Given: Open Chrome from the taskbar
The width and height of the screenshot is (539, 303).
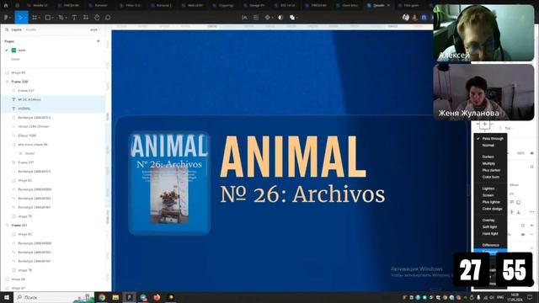Looking at the screenshot, I should [102, 297].
